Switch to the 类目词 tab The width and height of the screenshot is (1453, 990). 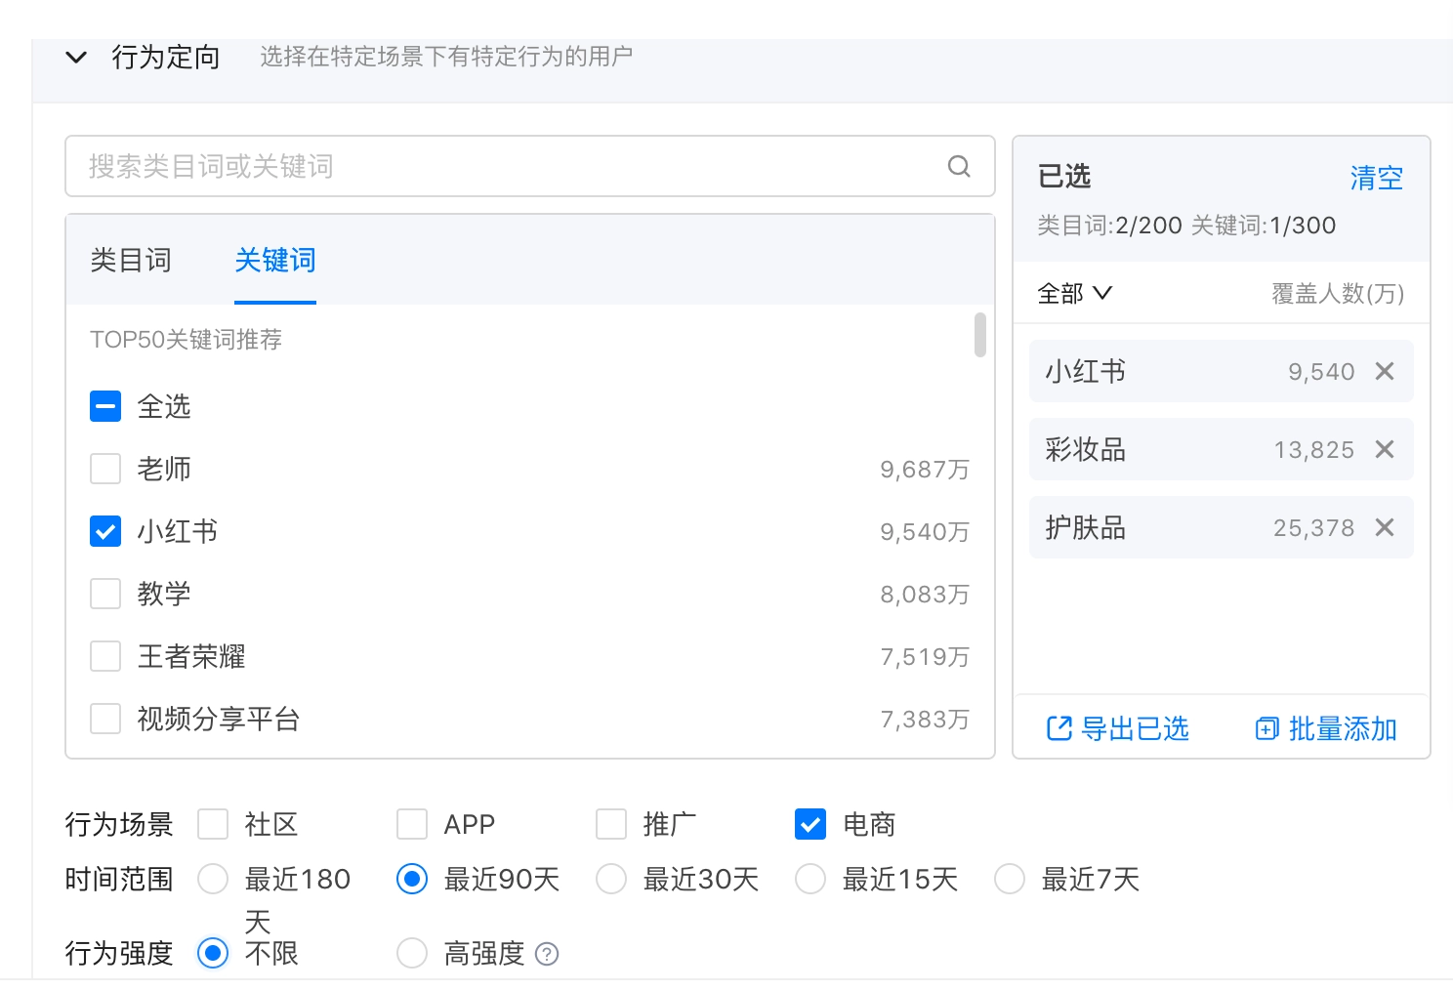(130, 260)
